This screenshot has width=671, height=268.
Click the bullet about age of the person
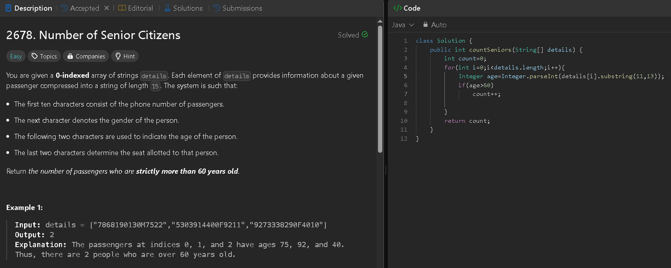click(125, 137)
